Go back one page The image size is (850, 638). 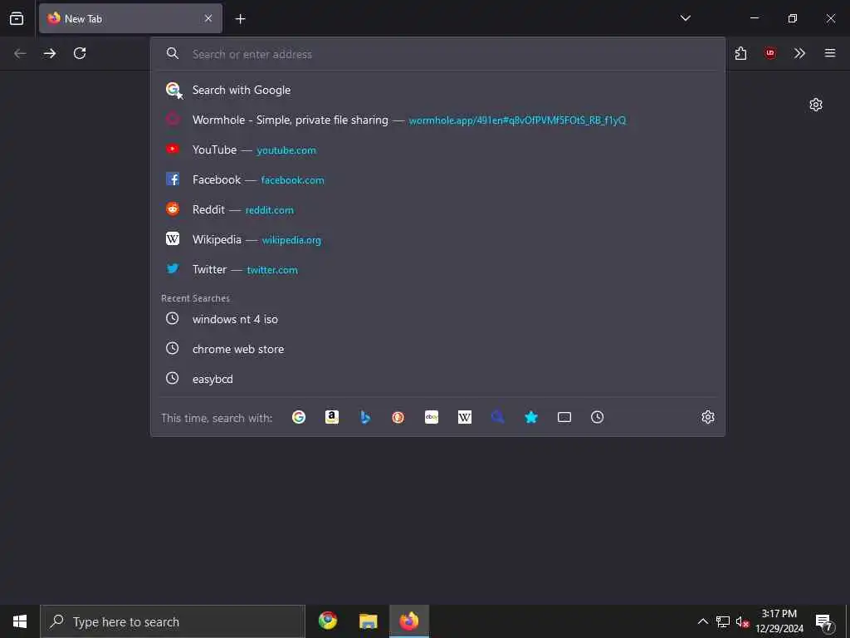point(20,53)
